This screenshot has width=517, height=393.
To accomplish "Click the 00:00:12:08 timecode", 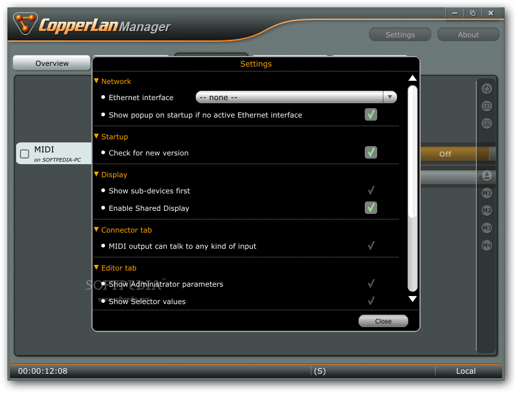I will [43, 371].
